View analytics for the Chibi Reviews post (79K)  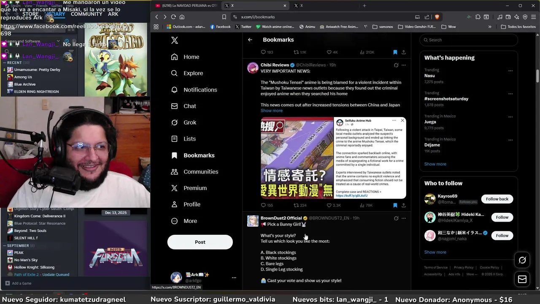[x=366, y=205]
